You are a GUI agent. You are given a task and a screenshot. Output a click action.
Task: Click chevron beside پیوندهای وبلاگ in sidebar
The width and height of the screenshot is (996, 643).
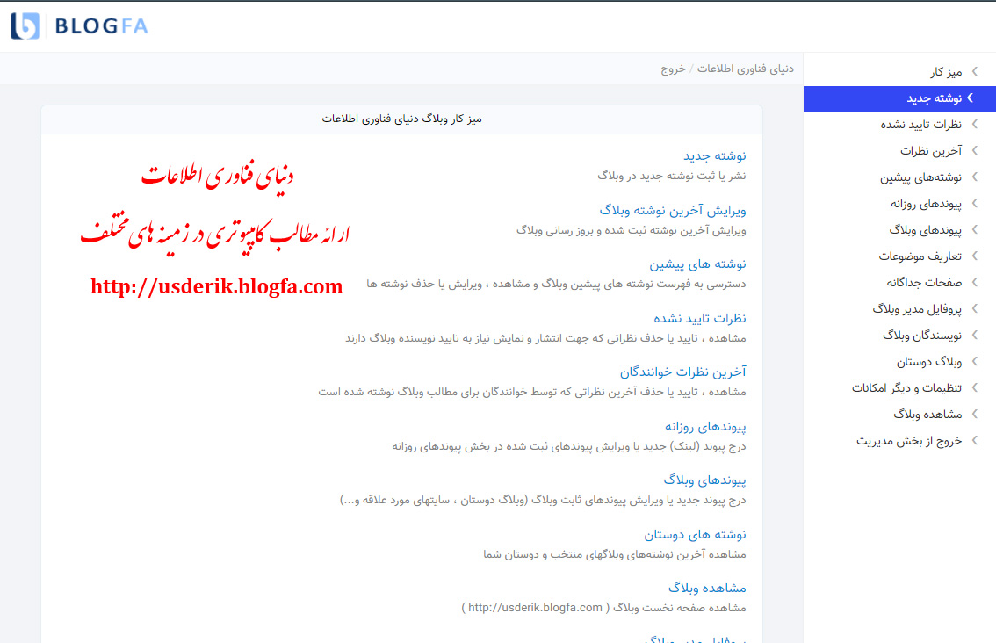pos(974,230)
